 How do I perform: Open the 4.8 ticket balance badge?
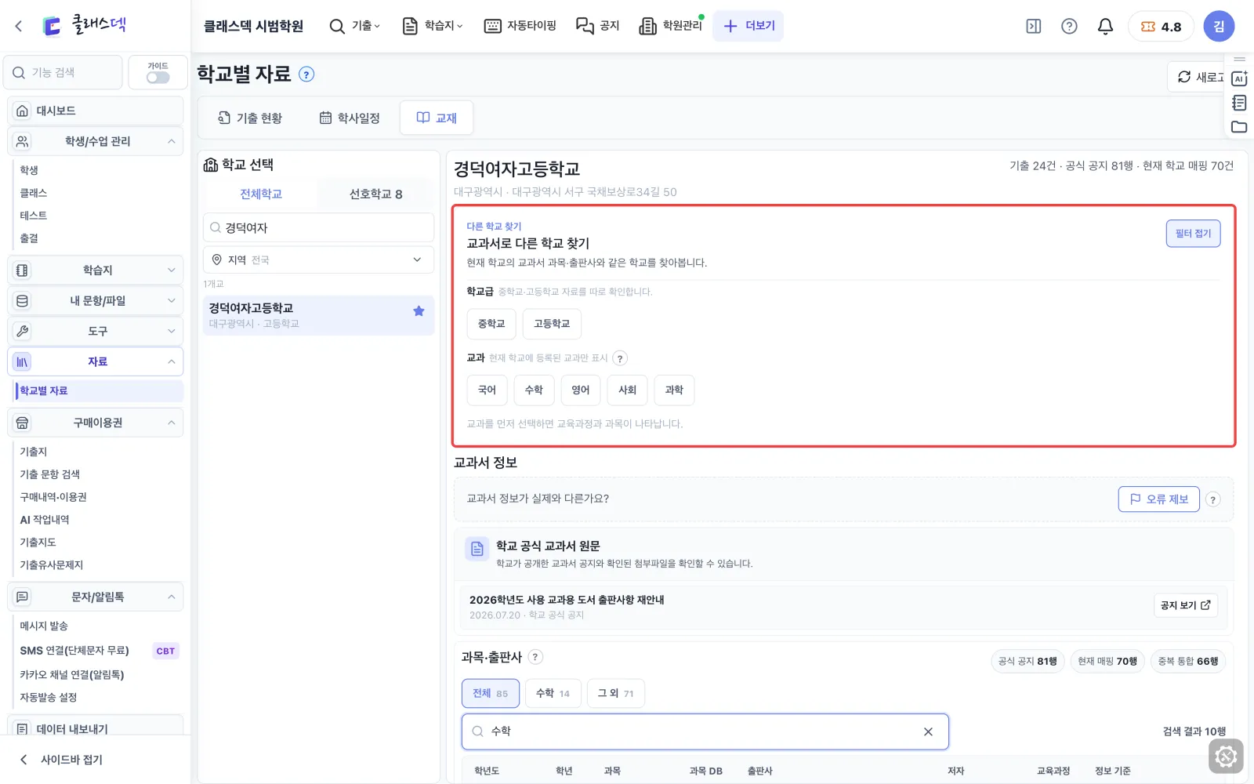point(1161,26)
